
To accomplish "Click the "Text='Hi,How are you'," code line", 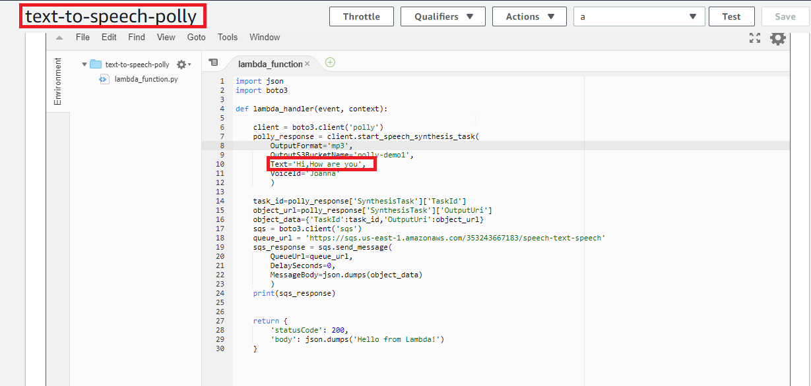I will point(318,164).
